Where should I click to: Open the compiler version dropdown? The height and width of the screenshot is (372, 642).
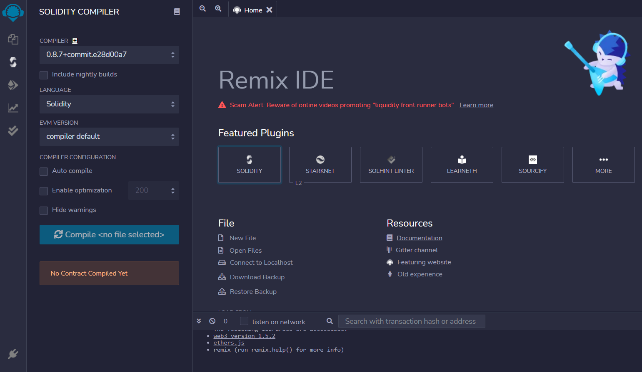click(x=109, y=54)
